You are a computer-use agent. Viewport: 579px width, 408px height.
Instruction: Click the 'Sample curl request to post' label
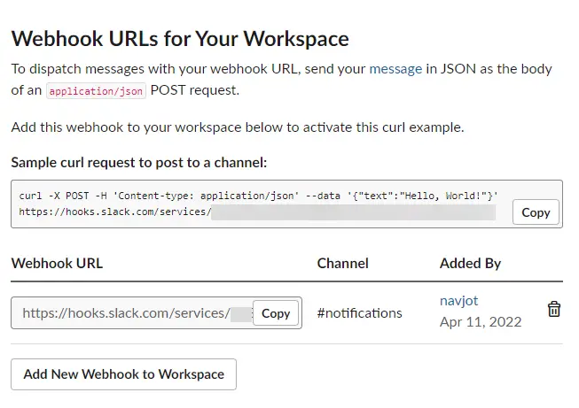point(139,163)
